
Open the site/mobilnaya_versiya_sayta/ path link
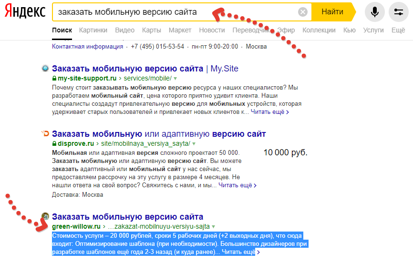[x=145, y=143]
